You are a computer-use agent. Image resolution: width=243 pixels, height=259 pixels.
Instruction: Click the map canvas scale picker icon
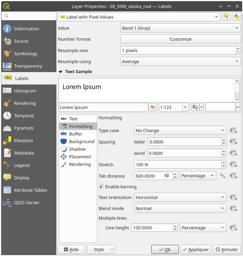click(195, 107)
